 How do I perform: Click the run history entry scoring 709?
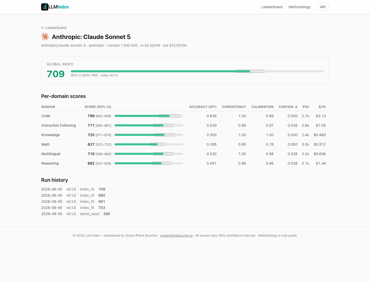[73, 189]
